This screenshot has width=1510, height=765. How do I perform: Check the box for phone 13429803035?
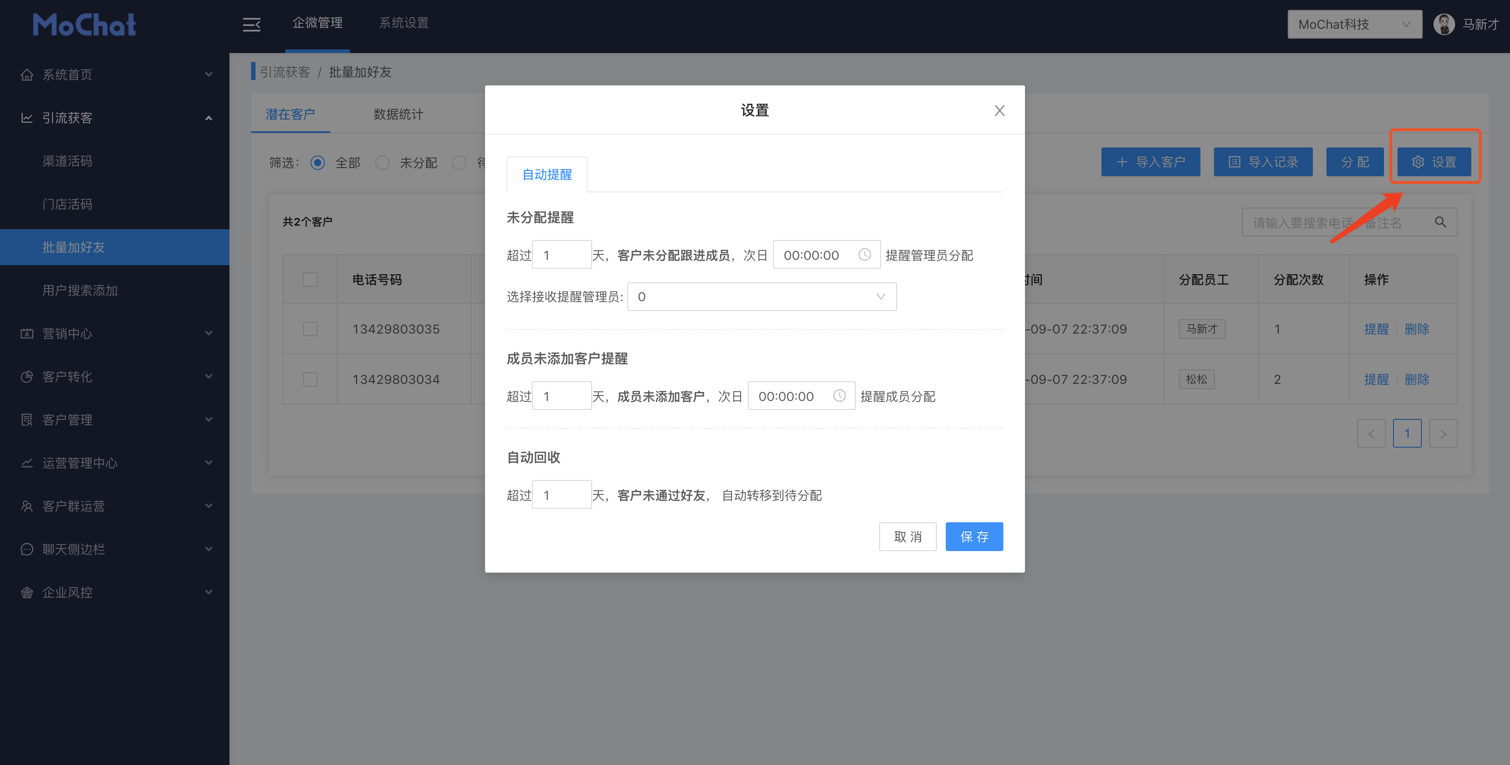point(310,329)
